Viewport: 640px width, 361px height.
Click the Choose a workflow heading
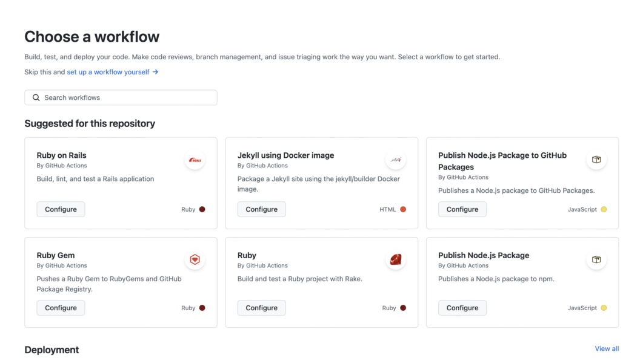coord(92,37)
